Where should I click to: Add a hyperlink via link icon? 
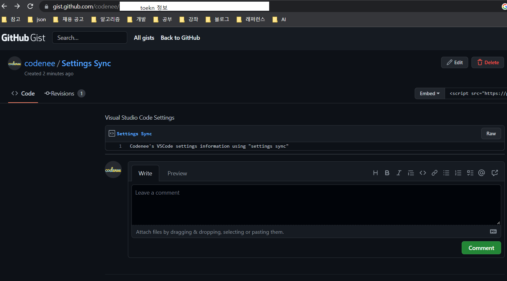click(x=435, y=173)
